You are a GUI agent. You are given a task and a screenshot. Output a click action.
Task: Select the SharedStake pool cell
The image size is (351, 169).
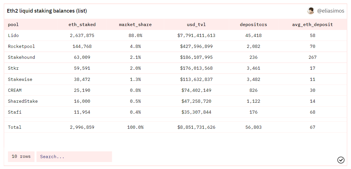click(23, 101)
